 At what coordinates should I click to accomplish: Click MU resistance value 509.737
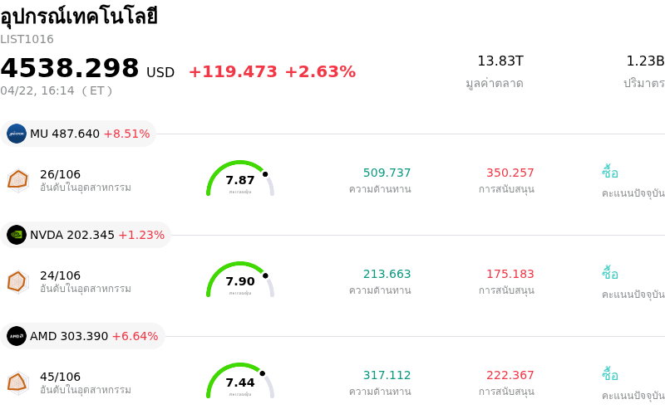click(x=387, y=173)
